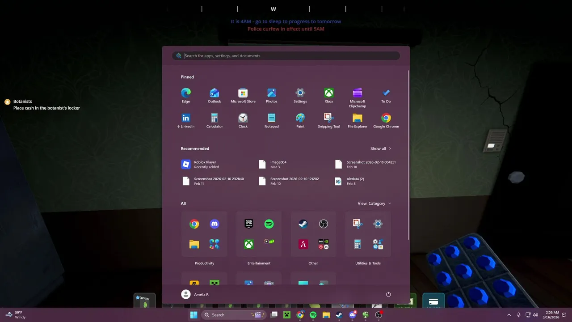Launch Google Chrome from the Pinned section

pyautogui.click(x=386, y=120)
